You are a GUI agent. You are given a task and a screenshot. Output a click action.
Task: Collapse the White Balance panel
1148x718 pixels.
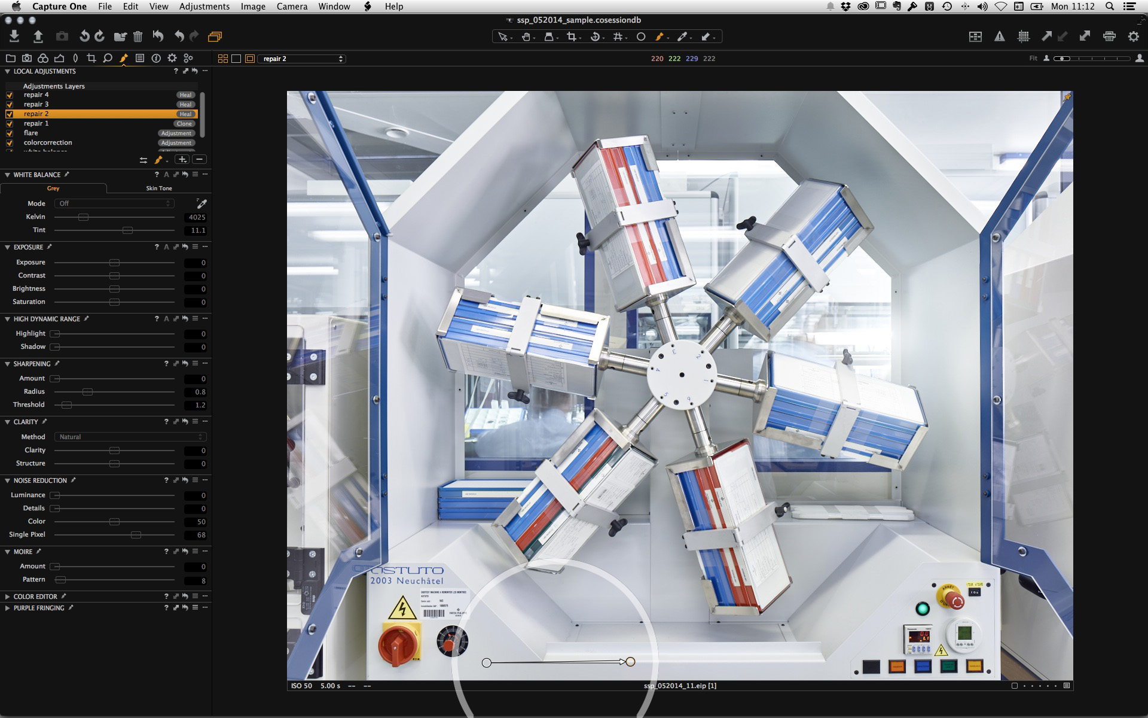7,175
